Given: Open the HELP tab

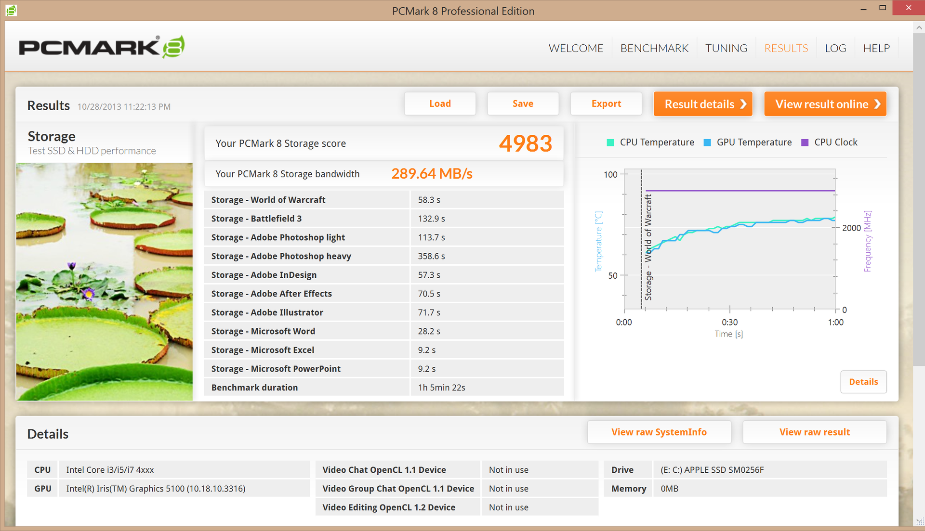Looking at the screenshot, I should [876, 48].
